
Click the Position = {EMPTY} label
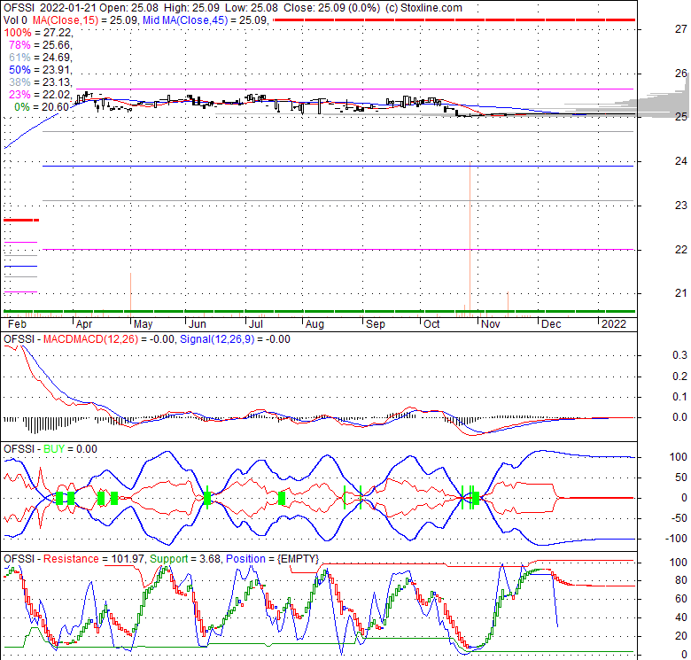coord(272,559)
